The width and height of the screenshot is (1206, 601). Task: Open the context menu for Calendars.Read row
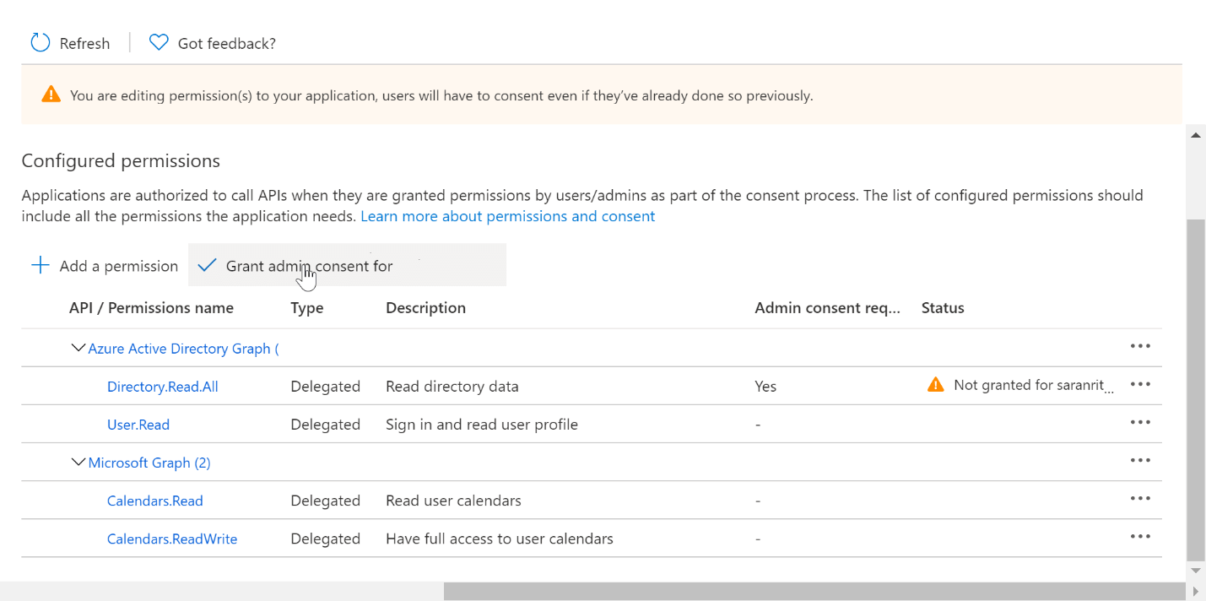(x=1140, y=498)
